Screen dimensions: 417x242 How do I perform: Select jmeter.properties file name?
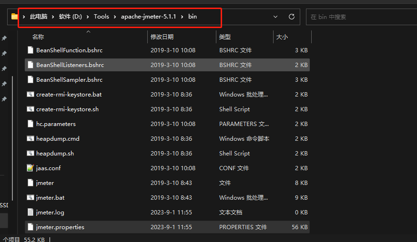point(60,227)
